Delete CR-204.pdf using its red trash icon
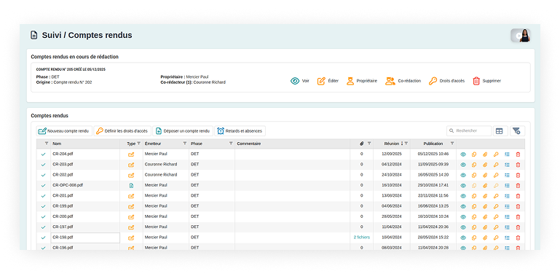 (x=518, y=154)
